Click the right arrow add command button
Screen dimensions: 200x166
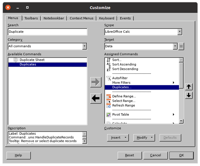click(96, 82)
